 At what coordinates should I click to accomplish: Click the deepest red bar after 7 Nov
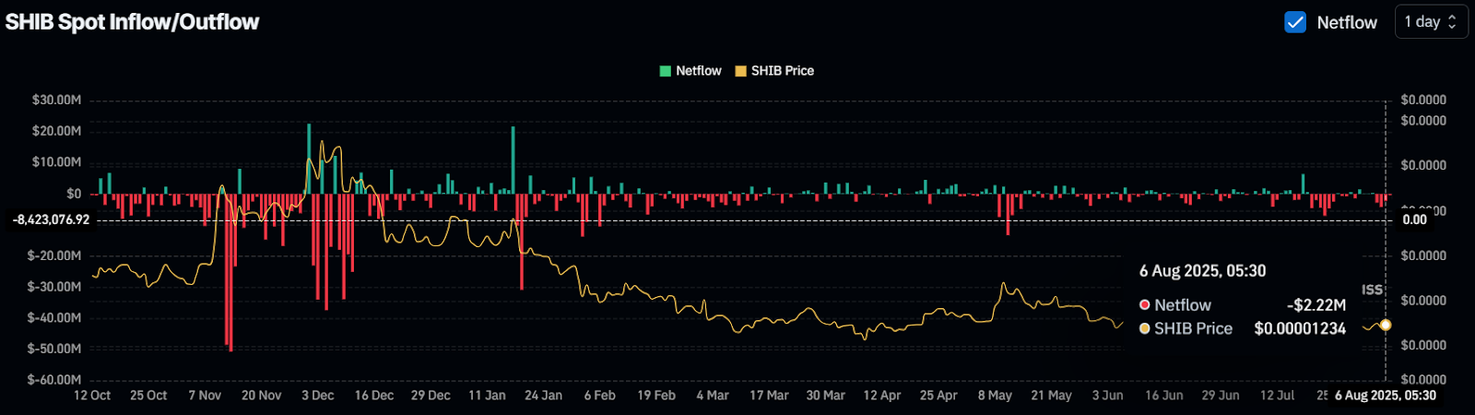pos(230,272)
